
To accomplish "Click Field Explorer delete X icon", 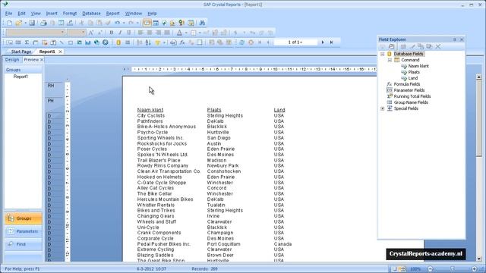I will coord(438,46).
